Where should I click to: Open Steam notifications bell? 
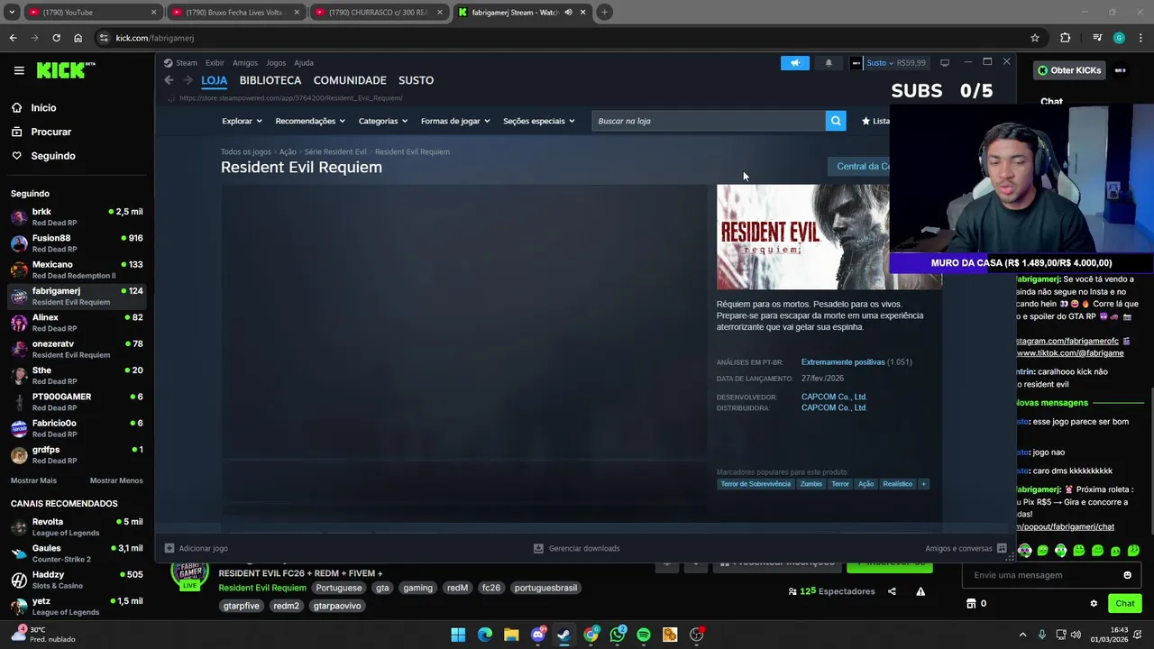[x=829, y=63]
